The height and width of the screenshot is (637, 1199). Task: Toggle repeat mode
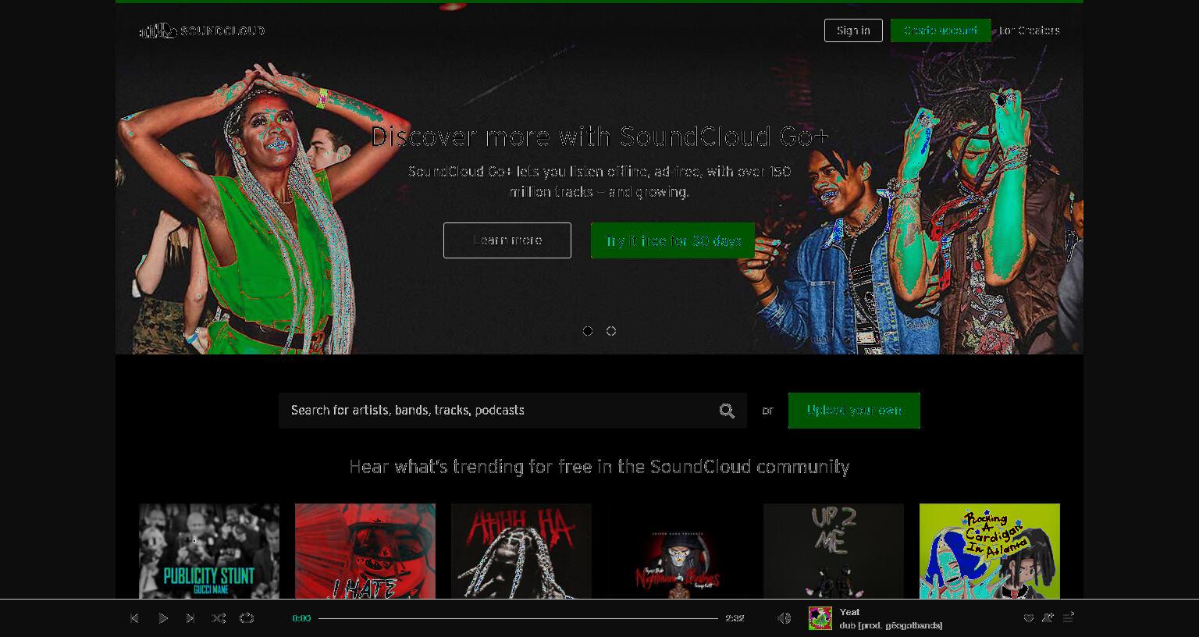point(247,618)
